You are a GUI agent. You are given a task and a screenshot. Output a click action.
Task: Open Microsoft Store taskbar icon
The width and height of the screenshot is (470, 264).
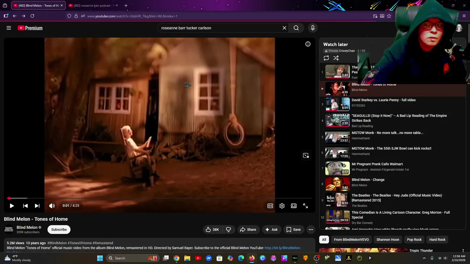click(x=220, y=258)
